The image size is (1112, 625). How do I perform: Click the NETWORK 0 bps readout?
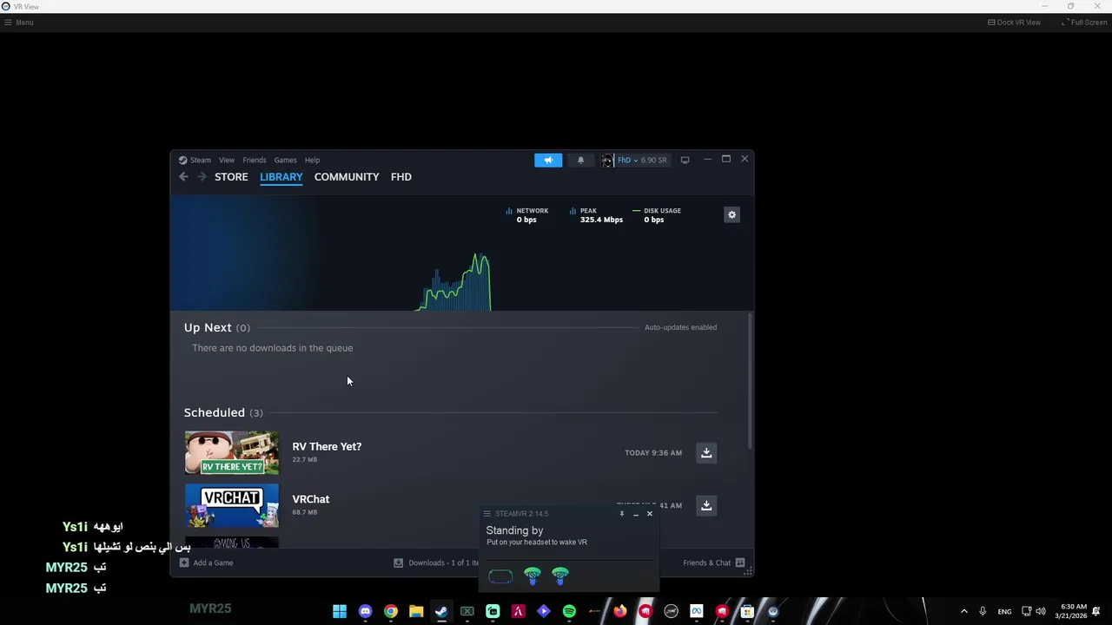(527, 215)
